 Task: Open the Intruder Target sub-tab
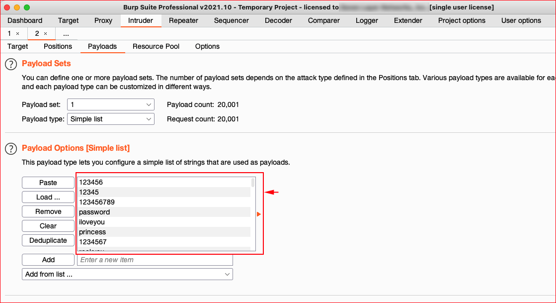[18, 47]
